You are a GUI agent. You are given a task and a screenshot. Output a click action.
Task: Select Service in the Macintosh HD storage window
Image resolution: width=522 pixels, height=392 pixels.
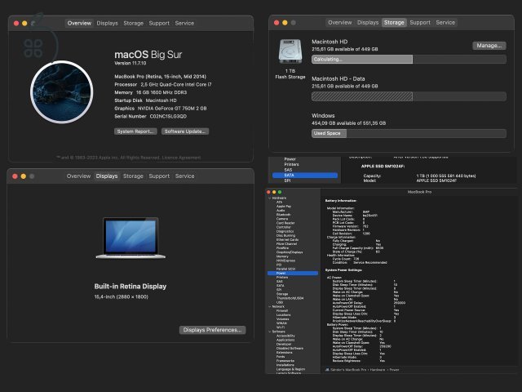[445, 22]
